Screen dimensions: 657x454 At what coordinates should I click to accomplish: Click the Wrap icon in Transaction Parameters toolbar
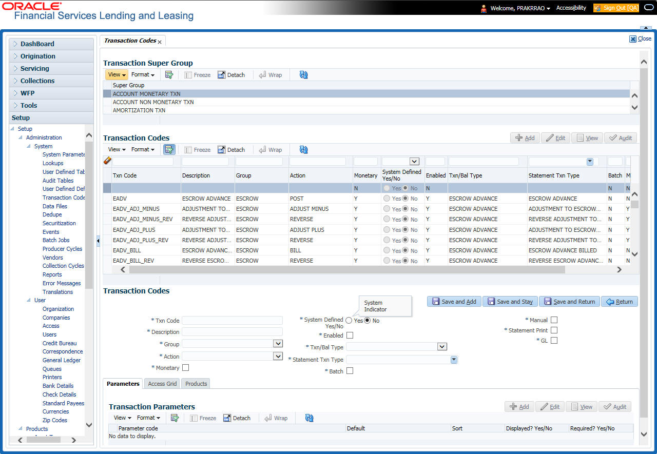point(276,418)
